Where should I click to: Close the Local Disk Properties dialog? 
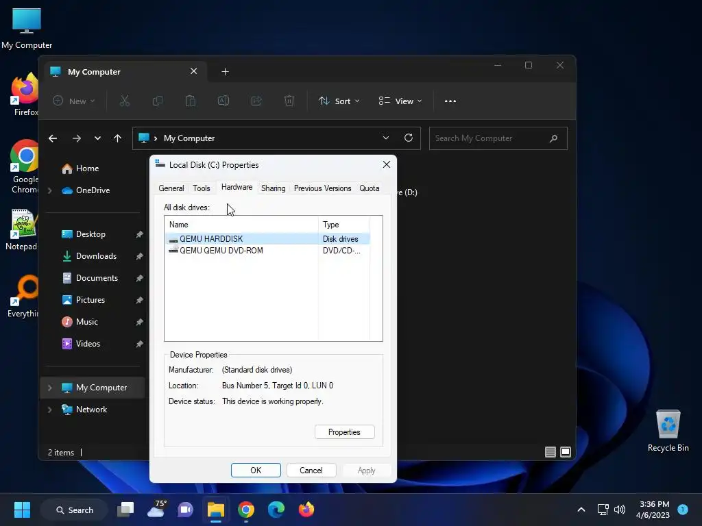tap(387, 164)
